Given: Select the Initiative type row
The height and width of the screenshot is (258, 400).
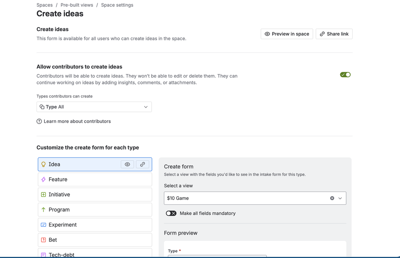Looking at the screenshot, I should click(95, 194).
